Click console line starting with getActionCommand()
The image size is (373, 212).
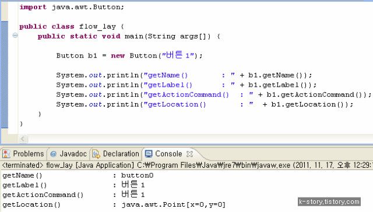point(73,195)
